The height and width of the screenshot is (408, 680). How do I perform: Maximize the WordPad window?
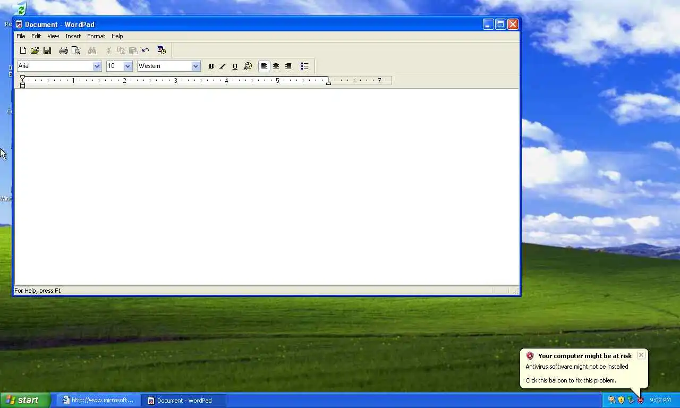click(500, 24)
